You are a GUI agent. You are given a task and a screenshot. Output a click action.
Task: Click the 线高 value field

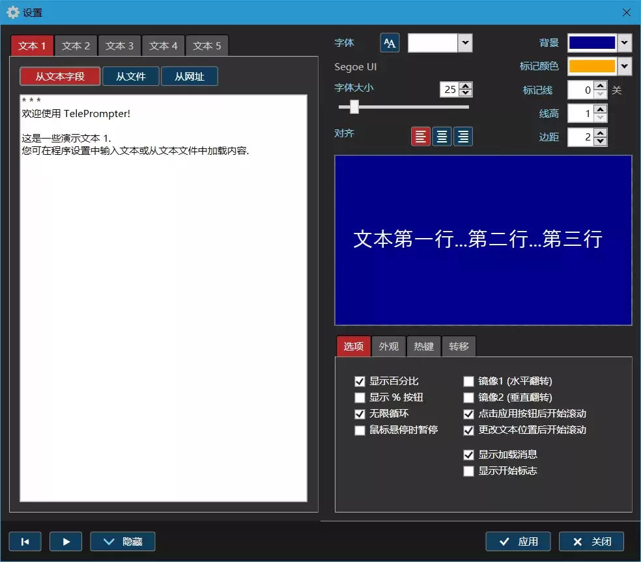(580, 113)
